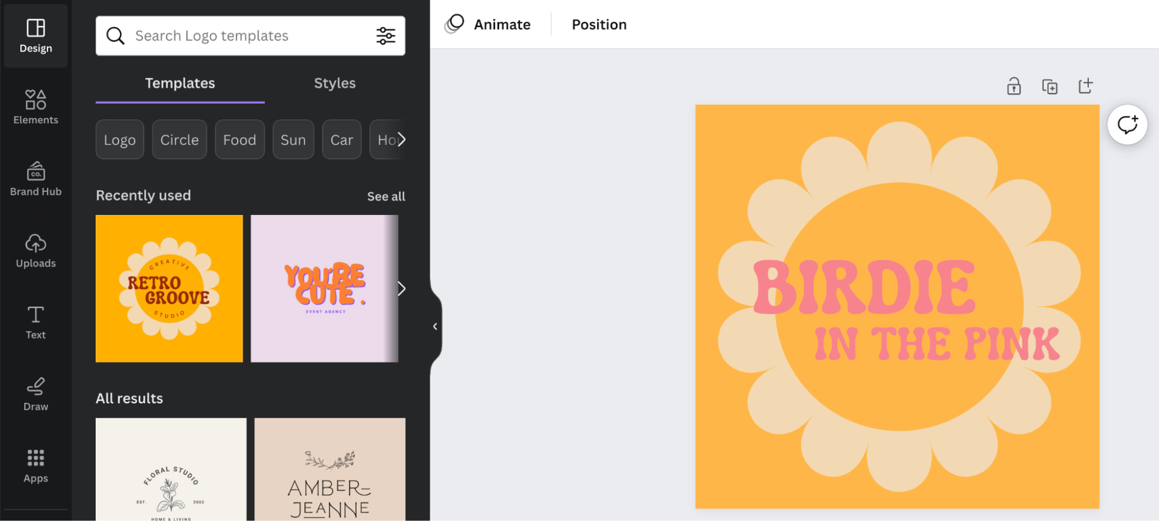Image resolution: width=1159 pixels, height=521 pixels.
Task: Select the Retro Groove template thumbnail
Action: [x=169, y=289]
